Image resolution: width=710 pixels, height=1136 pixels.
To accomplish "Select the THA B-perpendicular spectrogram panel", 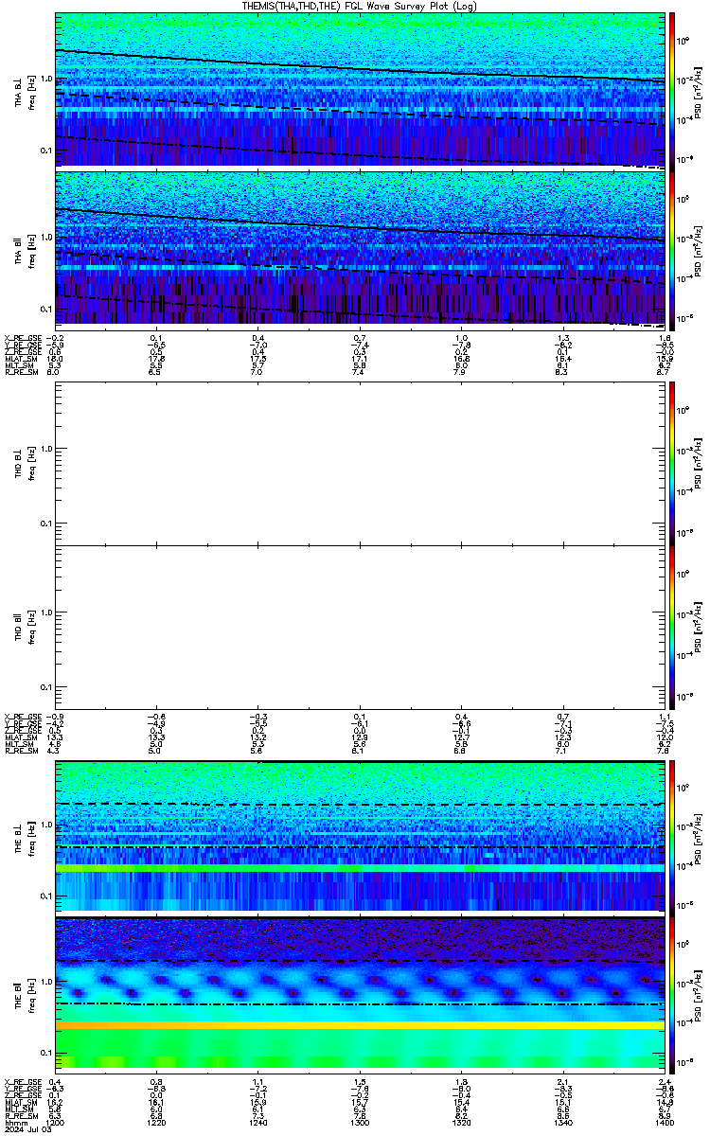I will pos(359,90).
